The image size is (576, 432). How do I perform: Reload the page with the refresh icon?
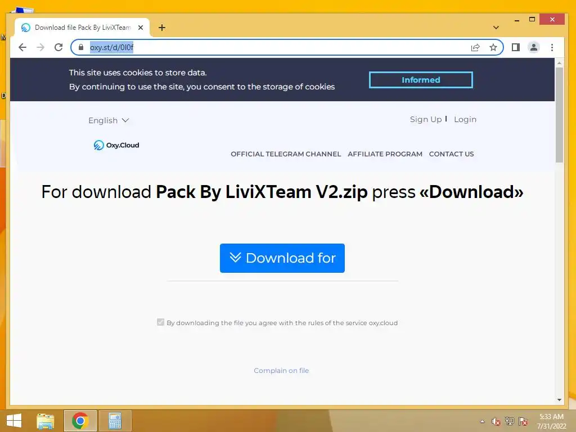pos(58,47)
